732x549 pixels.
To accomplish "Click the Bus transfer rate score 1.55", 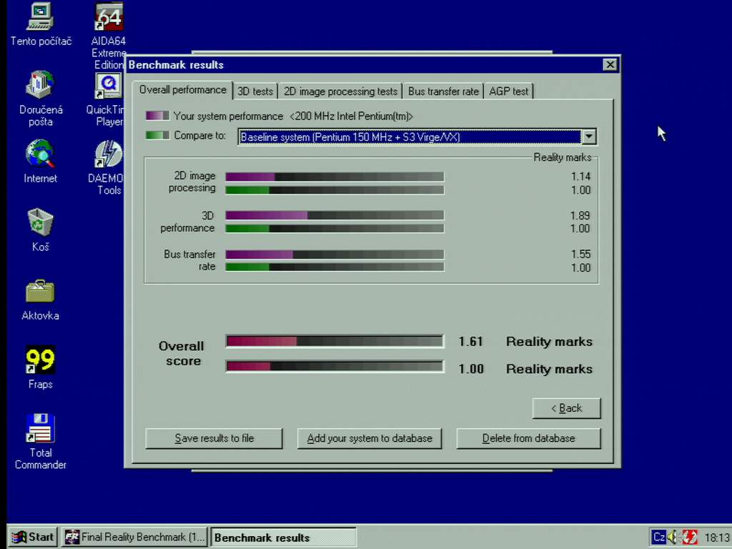I will pyautogui.click(x=580, y=254).
